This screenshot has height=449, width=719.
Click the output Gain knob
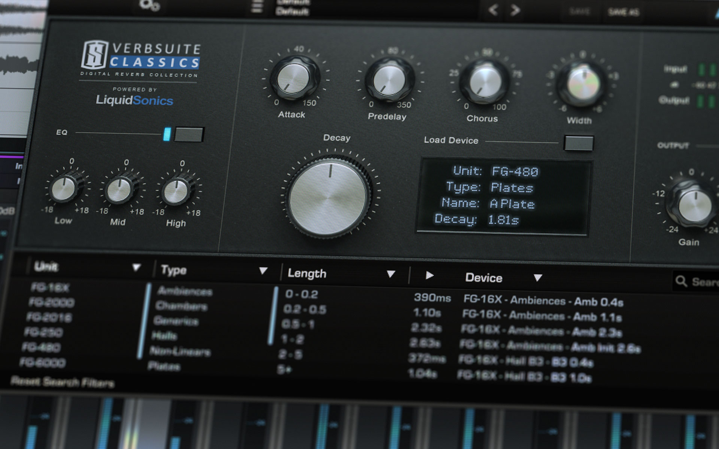coord(695,205)
